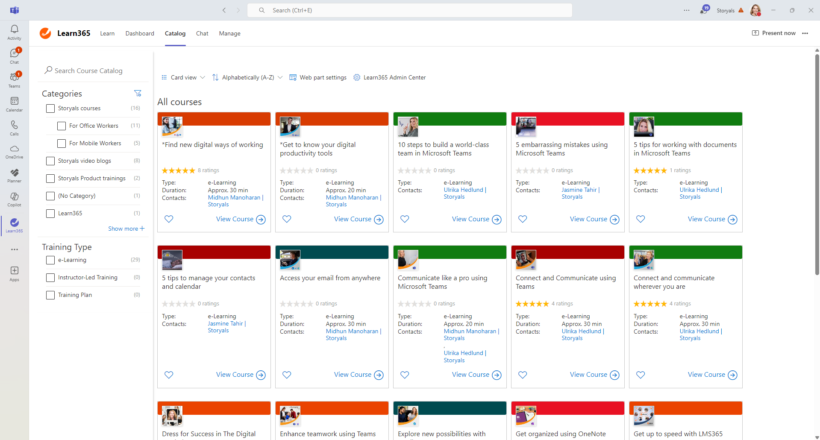Open notifications bell with badge 19
The width and height of the screenshot is (820, 440).
pyautogui.click(x=704, y=10)
